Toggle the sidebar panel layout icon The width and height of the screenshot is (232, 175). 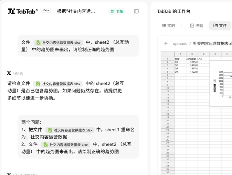coord(136,11)
